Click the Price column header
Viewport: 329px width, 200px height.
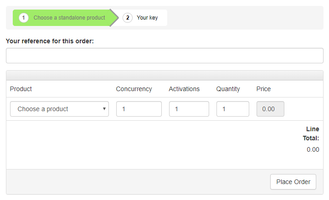coord(263,89)
